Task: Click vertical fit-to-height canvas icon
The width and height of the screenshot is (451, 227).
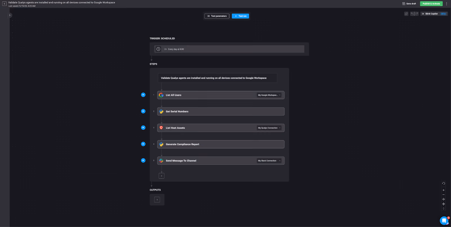Action: [443, 204]
